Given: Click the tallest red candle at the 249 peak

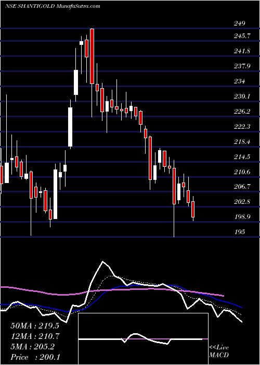Looking at the screenshot, I should click(92, 56).
